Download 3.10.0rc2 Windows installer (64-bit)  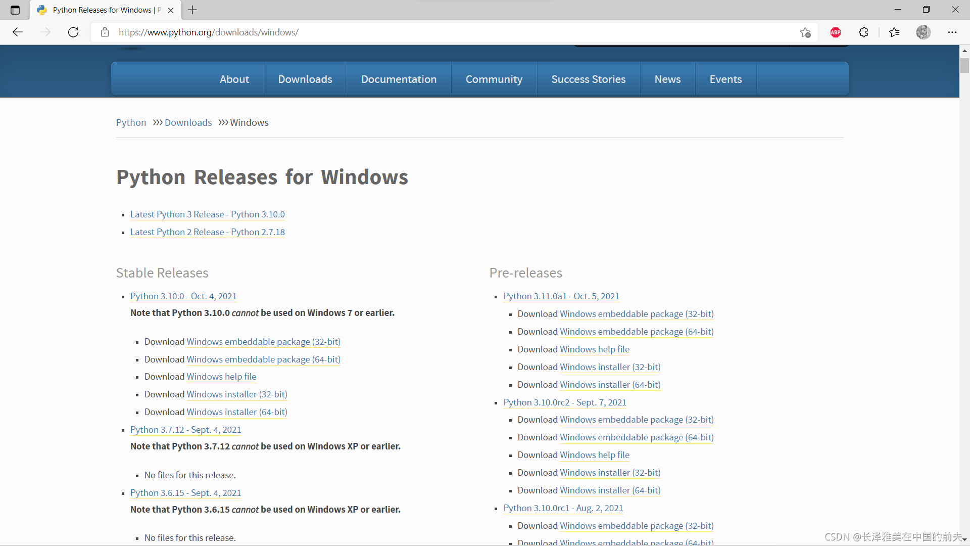click(610, 490)
